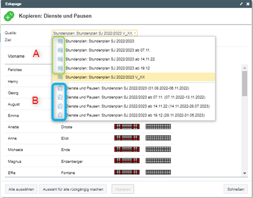
Task: Select 'Dienste und Pausen ab 14.11.22' option
Action: [133, 106]
